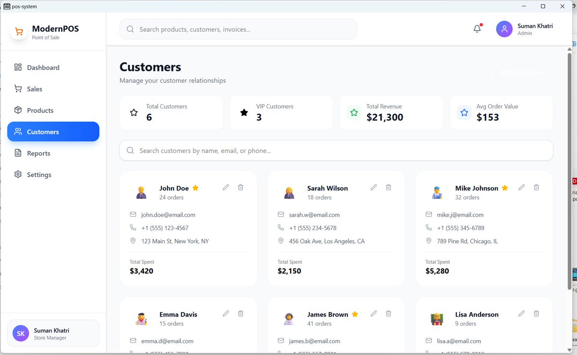The width and height of the screenshot is (577, 355).
Task: Click the $21,300 Total Revenue value
Action: 385,117
